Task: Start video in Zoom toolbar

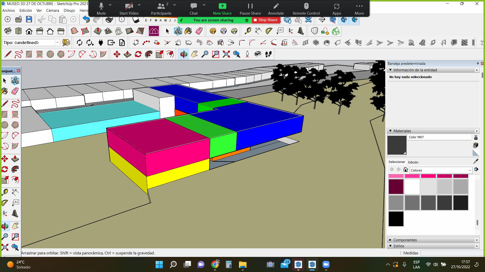Action: pos(129,9)
